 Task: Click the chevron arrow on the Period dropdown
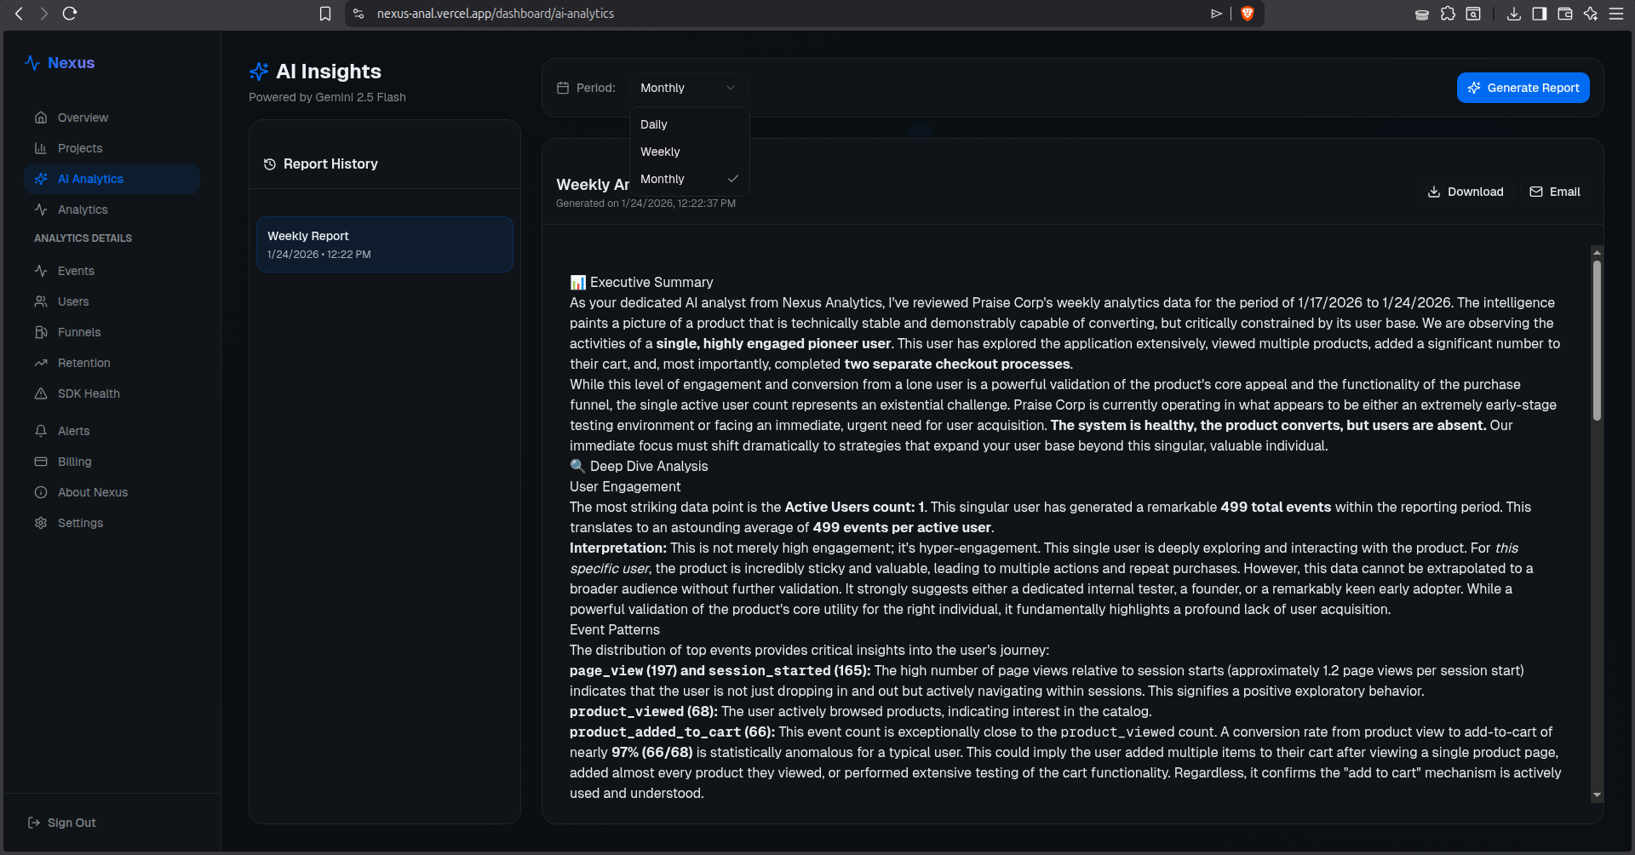coord(731,88)
